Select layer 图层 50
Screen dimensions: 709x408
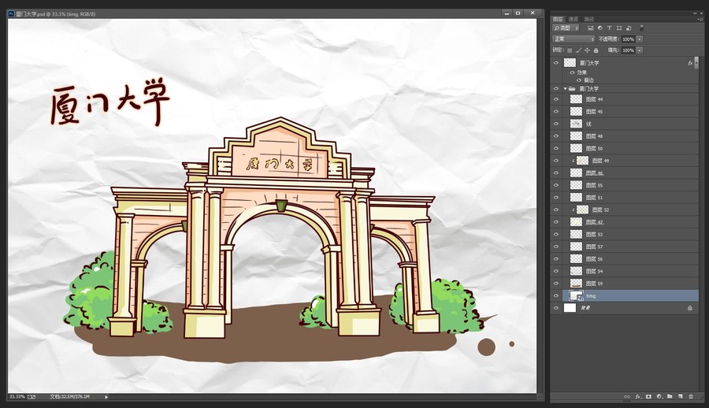tap(630, 148)
